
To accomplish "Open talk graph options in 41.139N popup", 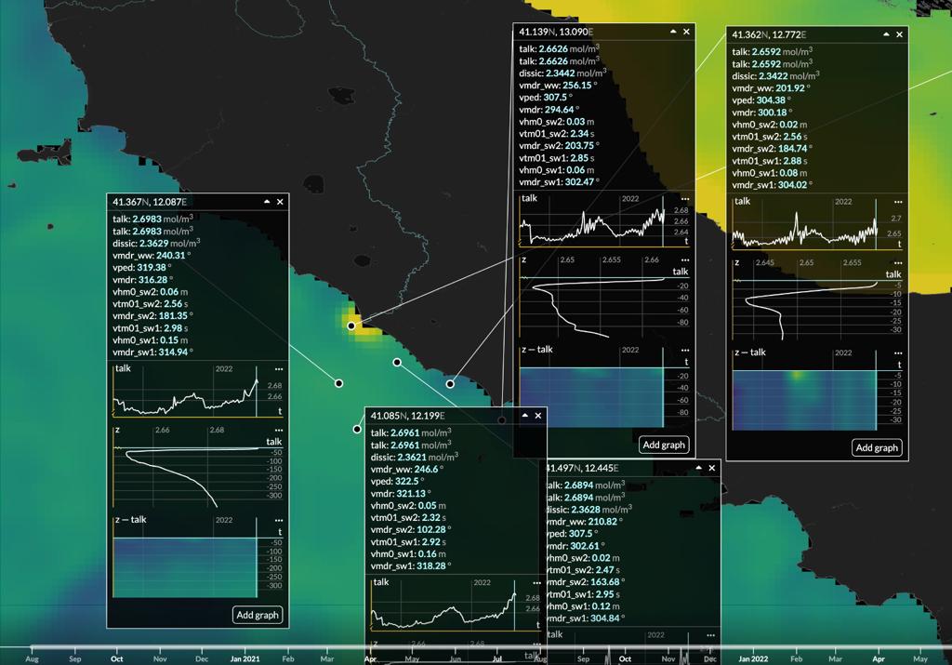I will (684, 198).
